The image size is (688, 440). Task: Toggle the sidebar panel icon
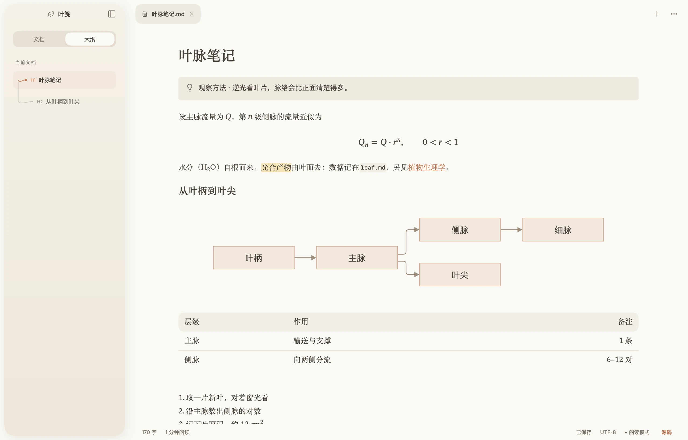112,14
